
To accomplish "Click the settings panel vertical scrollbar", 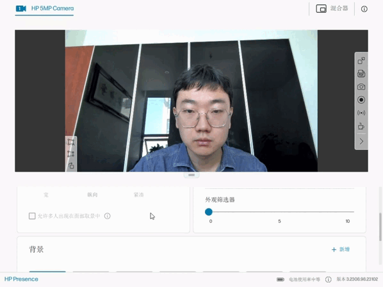I will click(x=380, y=227).
